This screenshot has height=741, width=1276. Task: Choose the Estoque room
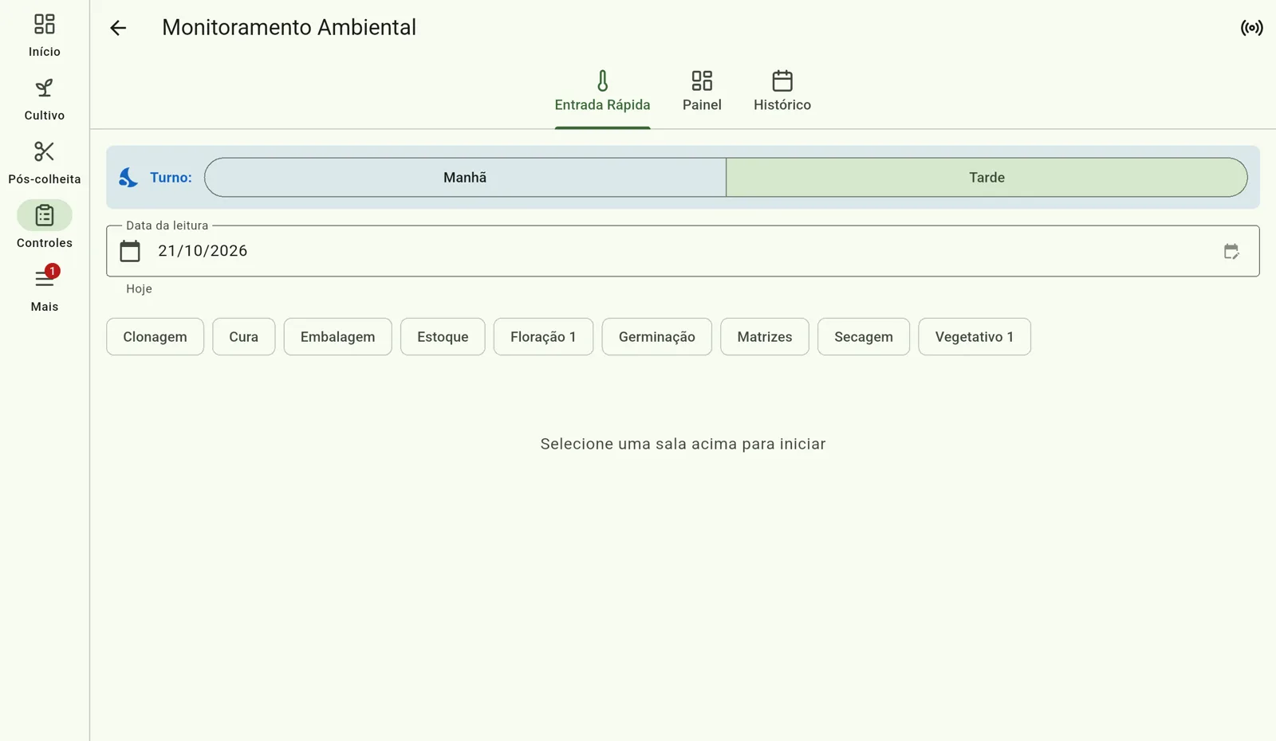[443, 337]
